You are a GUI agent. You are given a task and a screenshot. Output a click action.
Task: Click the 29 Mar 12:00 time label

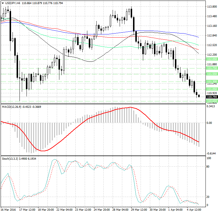[139, 210]
